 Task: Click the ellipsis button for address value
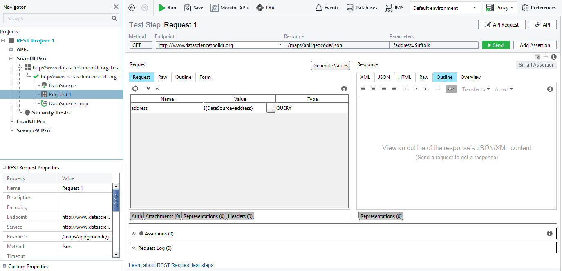coord(271,108)
